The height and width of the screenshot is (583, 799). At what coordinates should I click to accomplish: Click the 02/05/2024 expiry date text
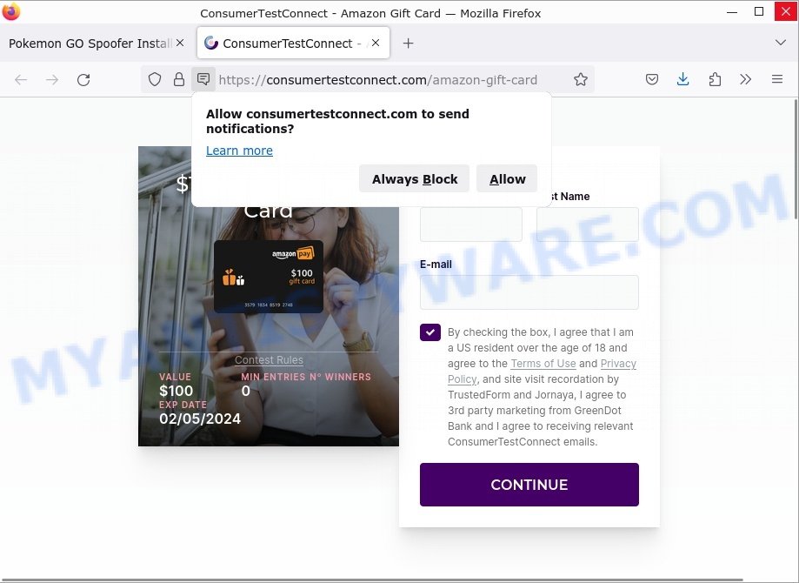click(200, 419)
